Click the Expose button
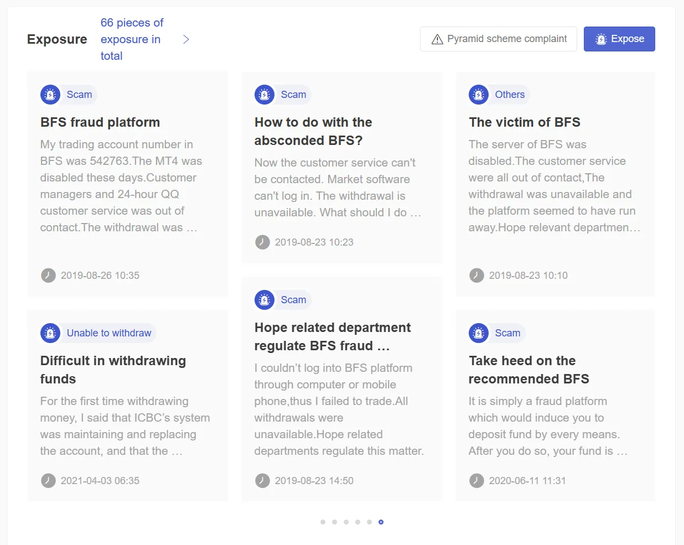Image resolution: width=684 pixels, height=545 pixels. coord(619,39)
